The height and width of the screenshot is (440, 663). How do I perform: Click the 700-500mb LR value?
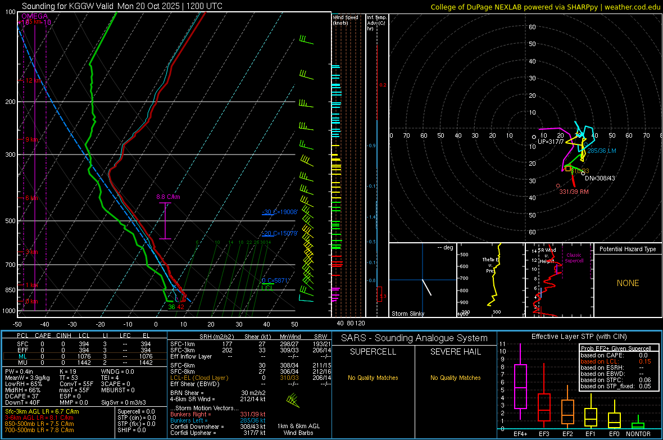pos(39,430)
